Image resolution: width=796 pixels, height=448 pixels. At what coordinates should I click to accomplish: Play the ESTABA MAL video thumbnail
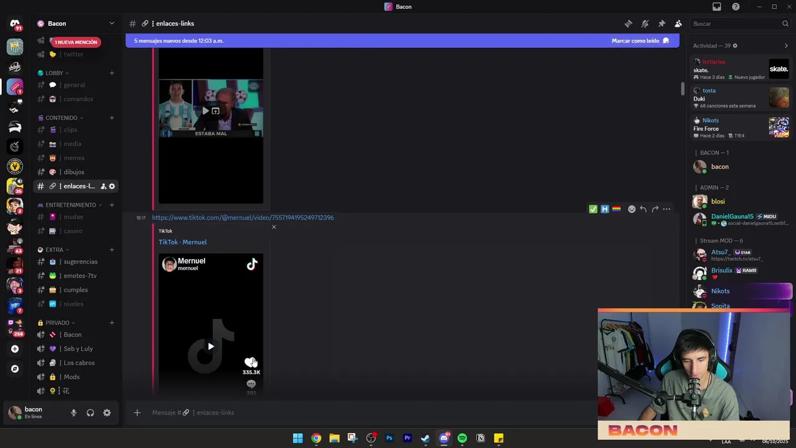click(205, 111)
